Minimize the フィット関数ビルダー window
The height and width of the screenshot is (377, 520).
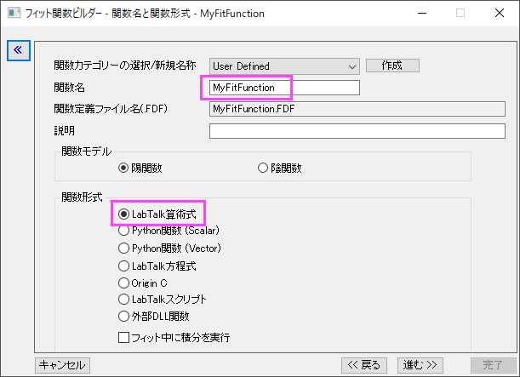coord(422,14)
